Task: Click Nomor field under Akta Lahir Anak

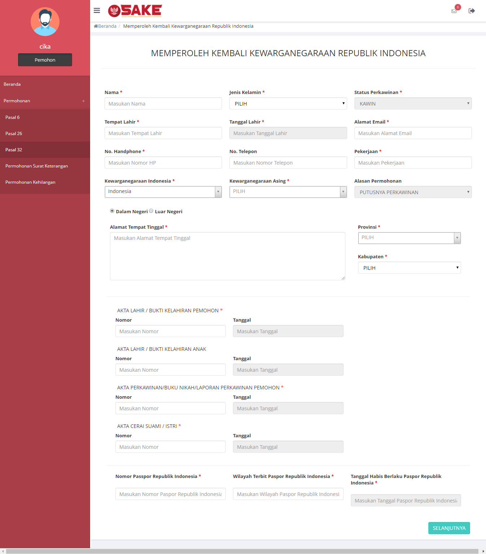Action: coord(170,370)
